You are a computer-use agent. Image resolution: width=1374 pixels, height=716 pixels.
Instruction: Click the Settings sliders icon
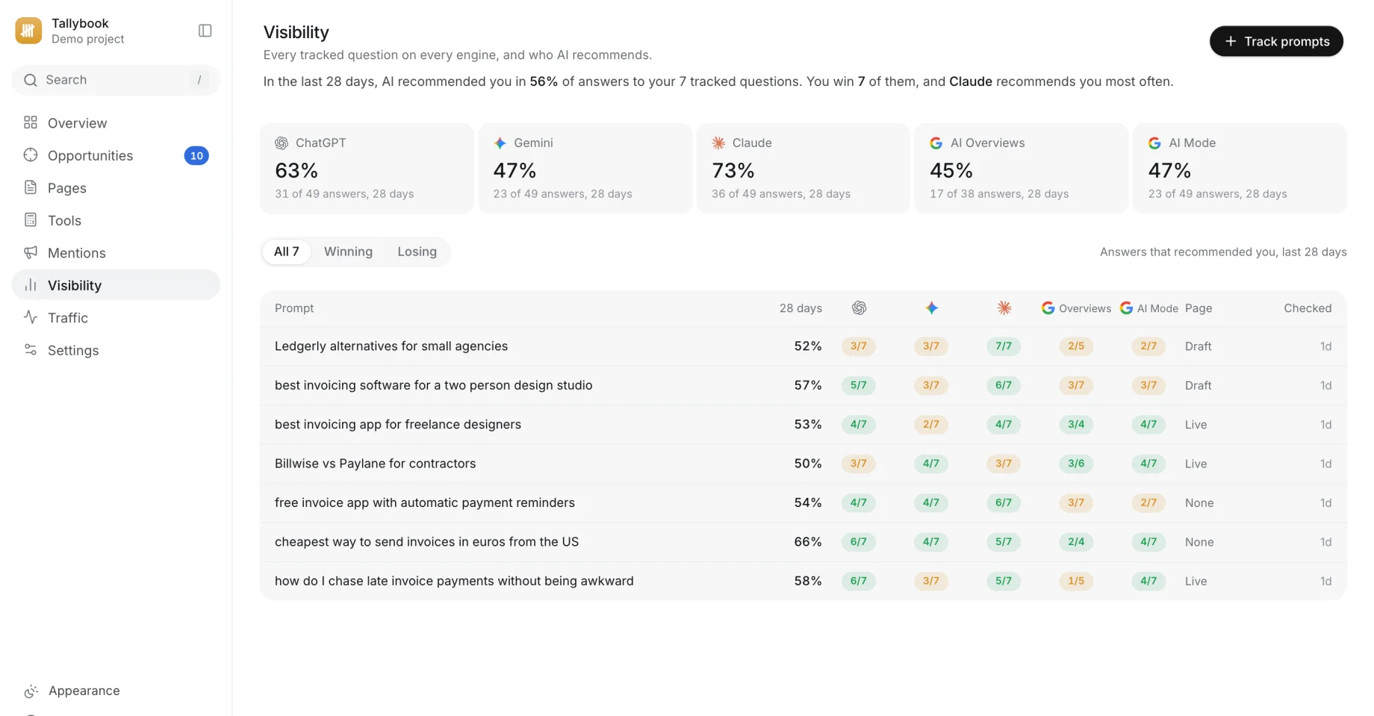pos(31,350)
